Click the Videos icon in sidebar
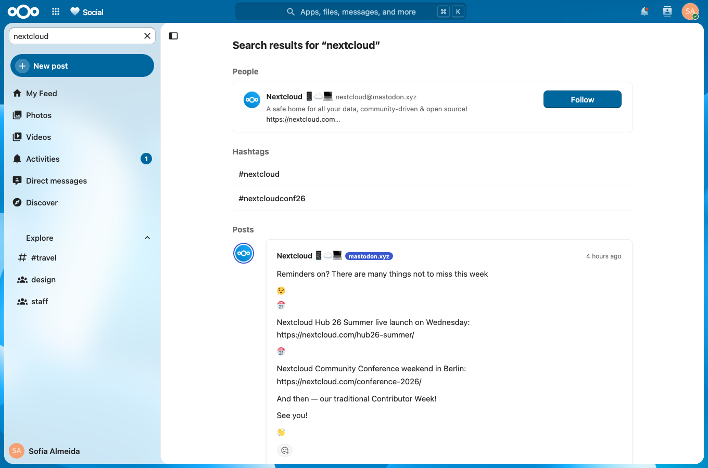This screenshot has height=468, width=708. point(17,137)
